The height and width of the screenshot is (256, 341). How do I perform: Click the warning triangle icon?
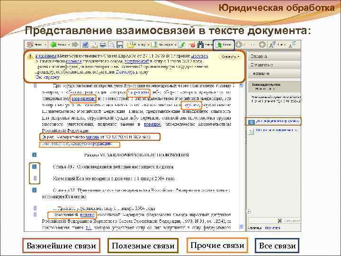[x=30, y=56]
